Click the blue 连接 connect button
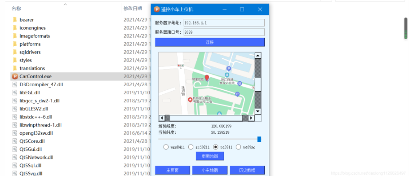409x176 pixels. 210,42
